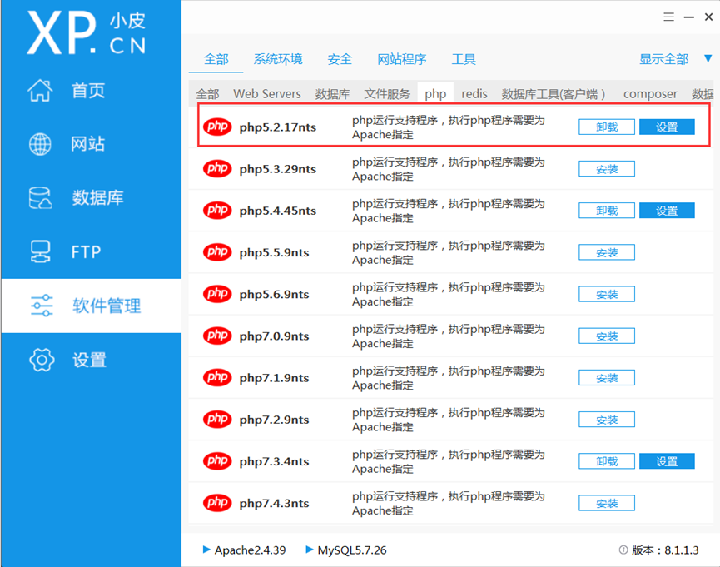Viewport: 720px width, 567px height.
Task: Select the Web Servers sub-tab
Action: (267, 94)
